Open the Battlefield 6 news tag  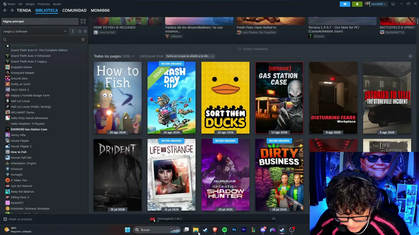(x=392, y=32)
